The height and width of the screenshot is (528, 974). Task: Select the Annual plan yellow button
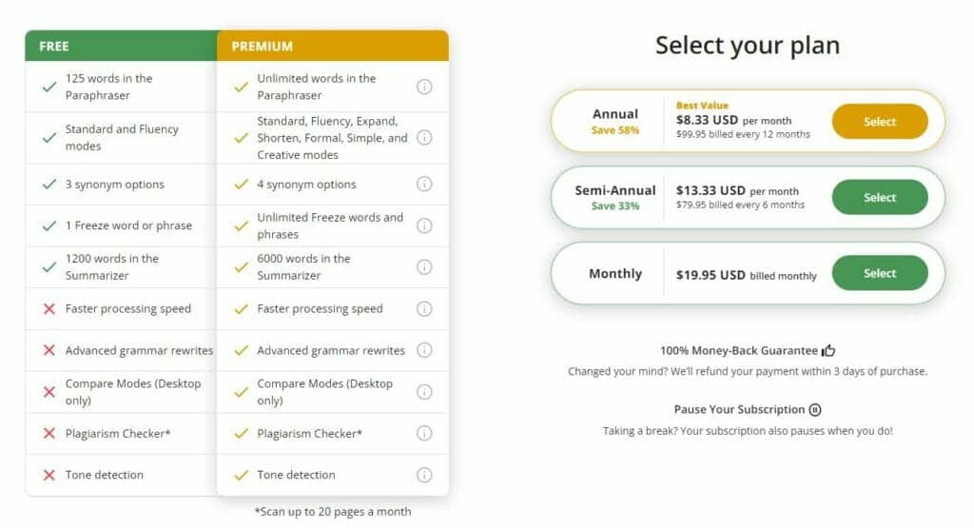click(x=880, y=121)
